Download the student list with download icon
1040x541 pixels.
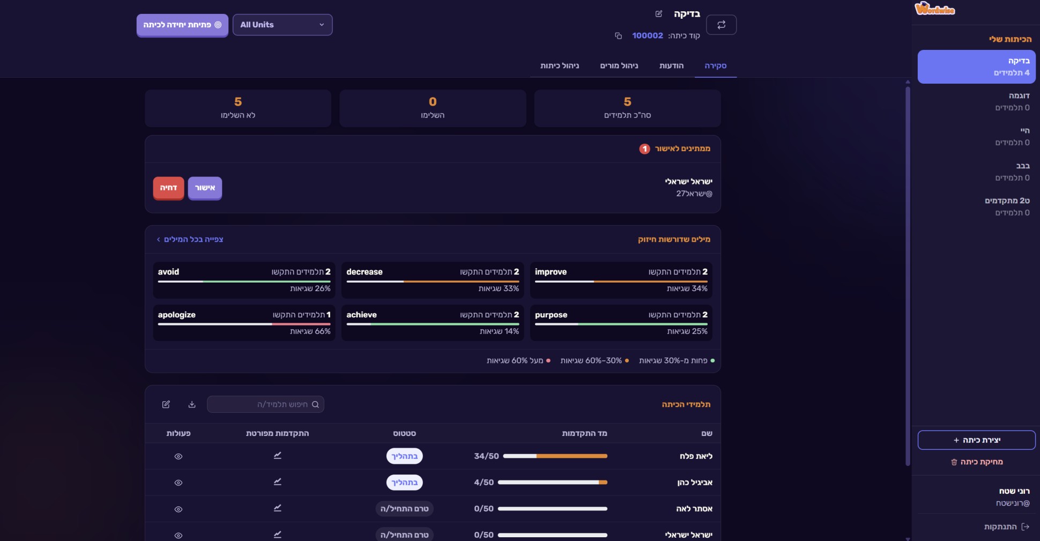192,404
